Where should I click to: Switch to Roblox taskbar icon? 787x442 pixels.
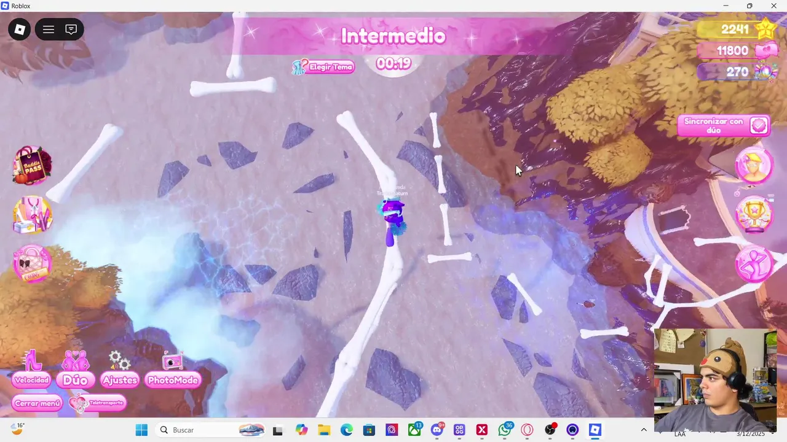(x=595, y=430)
